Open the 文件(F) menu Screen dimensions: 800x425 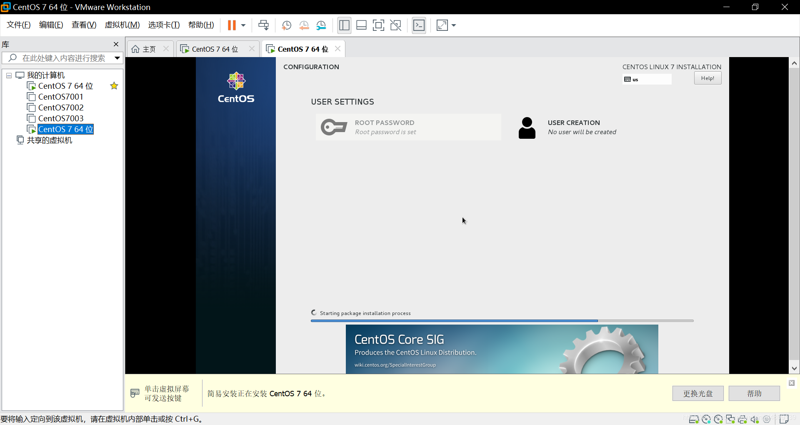(x=19, y=25)
